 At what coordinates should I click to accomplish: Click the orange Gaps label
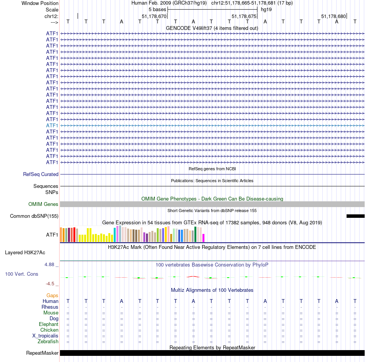click(52, 296)
